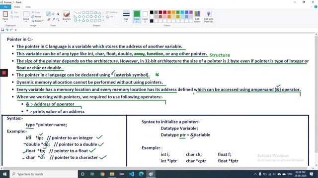Screen dimensions: 318x178
Task: Open the Windows Start menu
Action: click(x=4, y=174)
